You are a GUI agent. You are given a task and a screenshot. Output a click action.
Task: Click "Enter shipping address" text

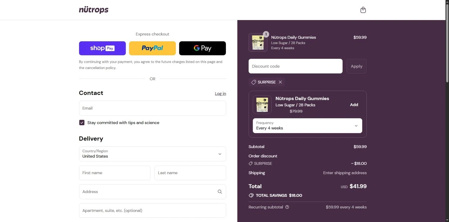click(345, 173)
